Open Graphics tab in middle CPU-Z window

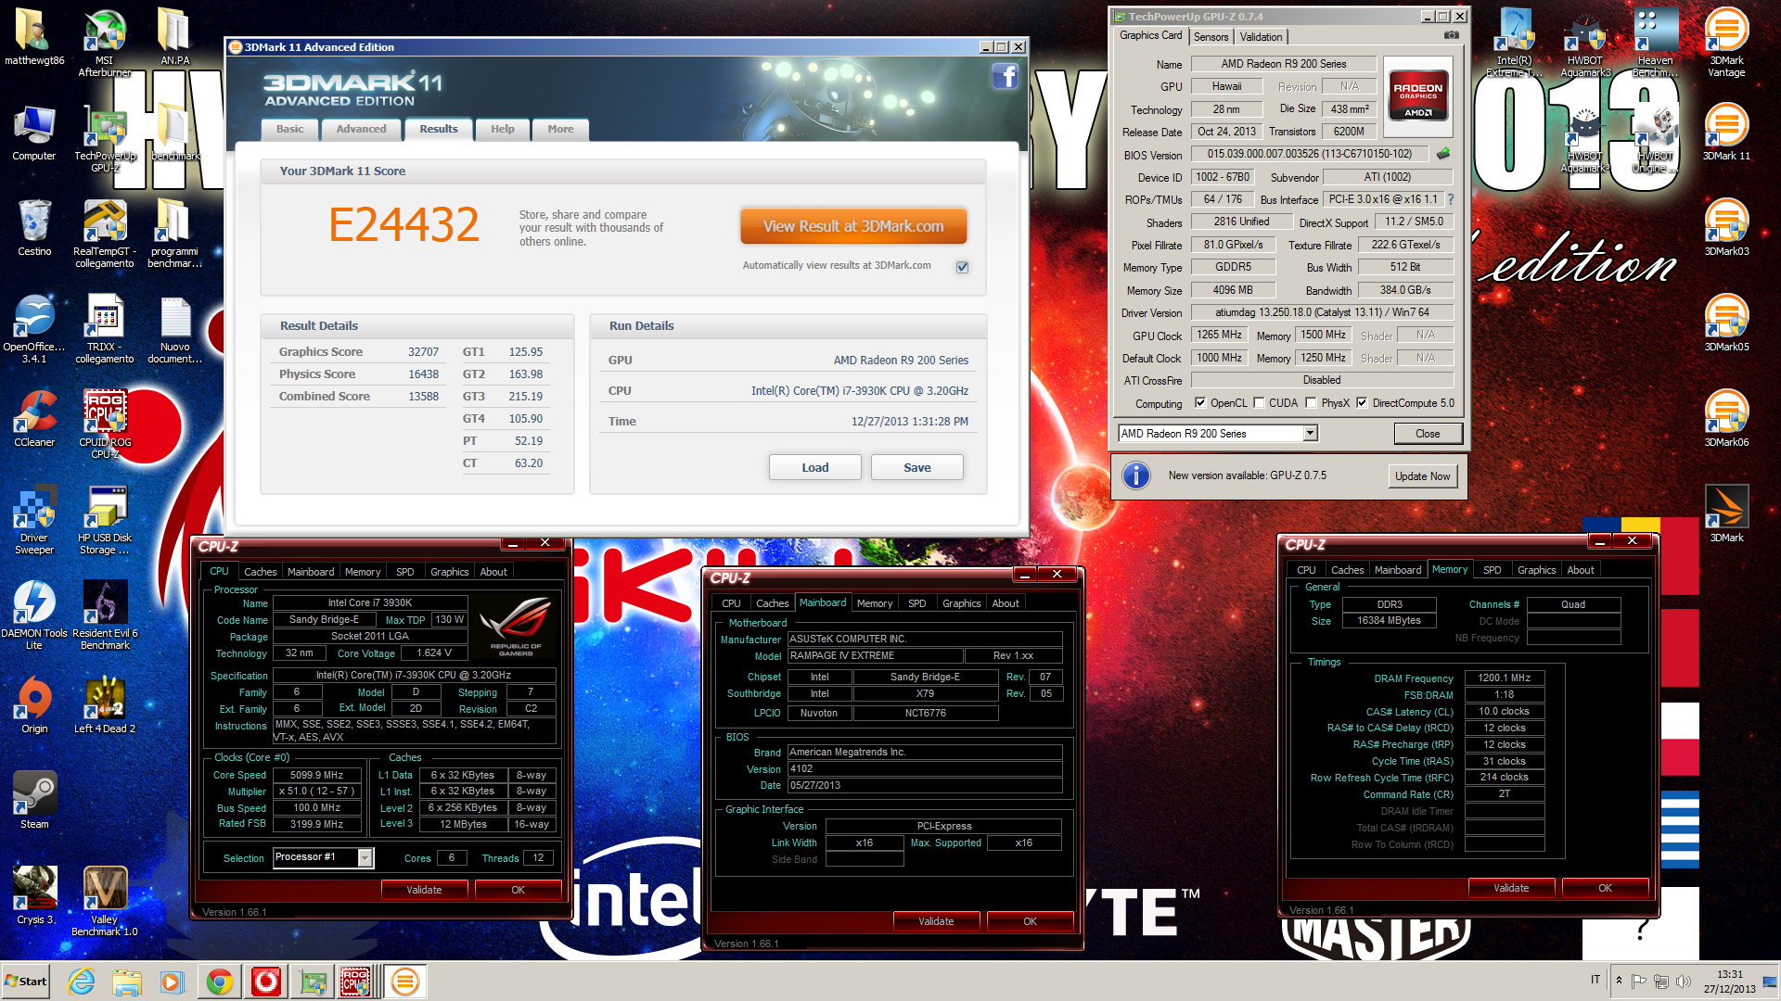[961, 603]
